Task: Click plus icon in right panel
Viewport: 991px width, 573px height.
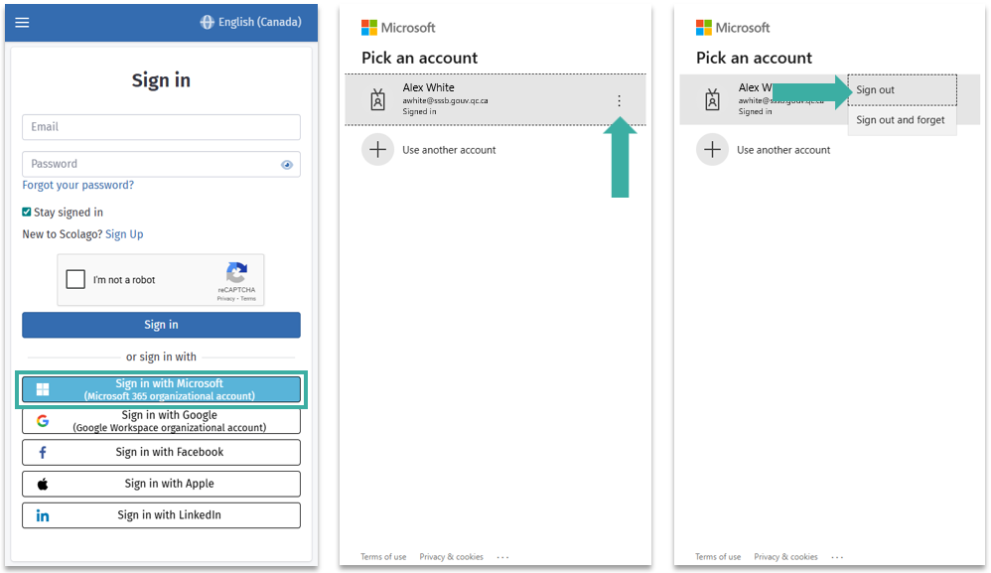Action: [x=712, y=150]
